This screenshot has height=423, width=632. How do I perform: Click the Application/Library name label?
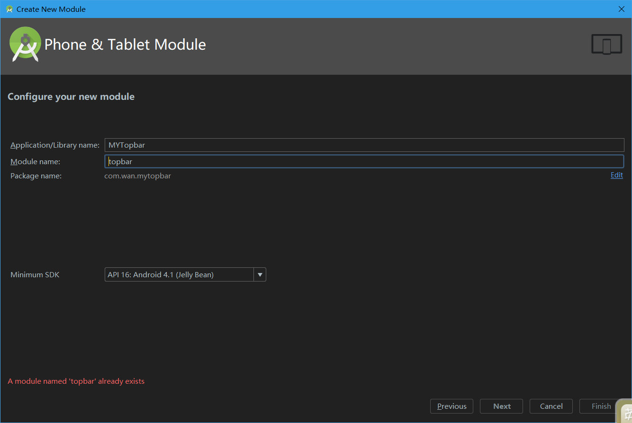[x=55, y=145]
